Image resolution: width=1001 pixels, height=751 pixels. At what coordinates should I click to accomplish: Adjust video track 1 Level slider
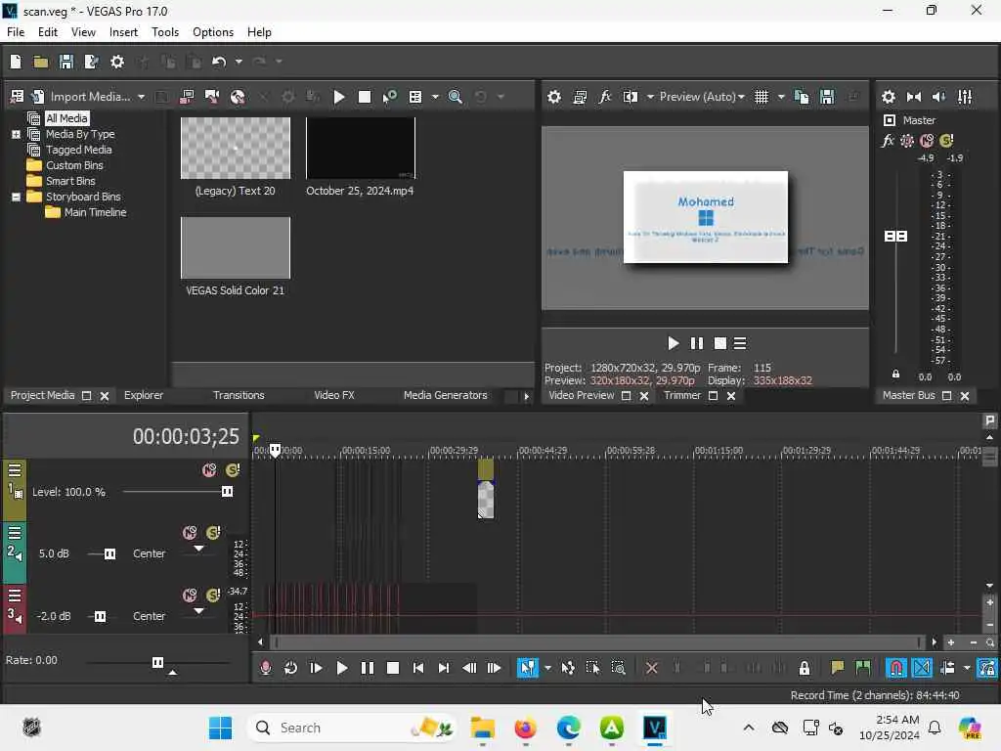click(x=227, y=492)
